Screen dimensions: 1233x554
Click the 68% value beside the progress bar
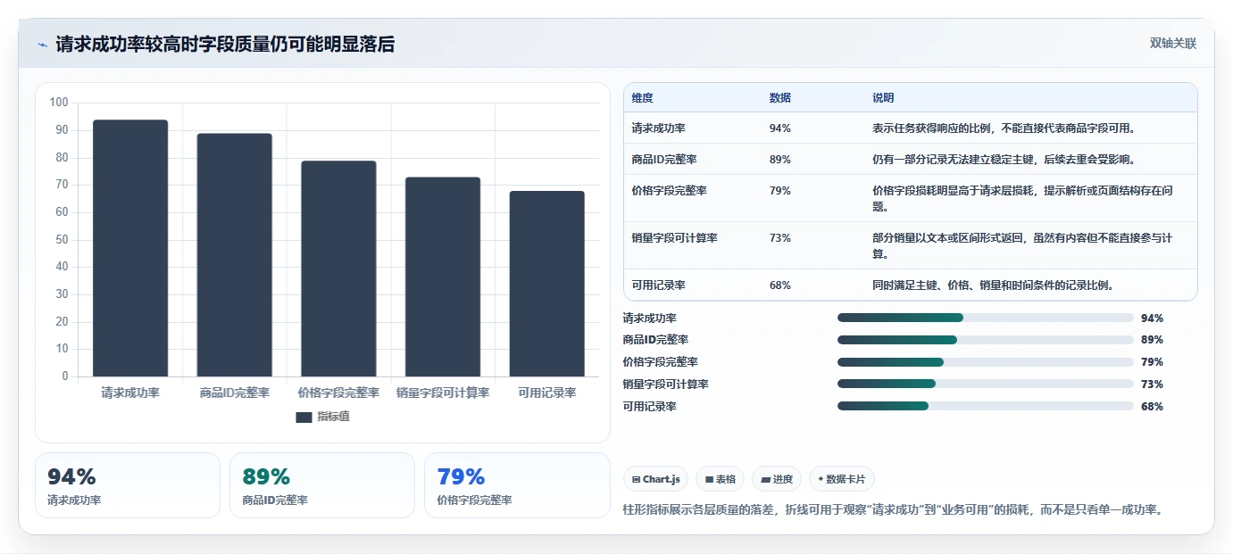point(1152,406)
